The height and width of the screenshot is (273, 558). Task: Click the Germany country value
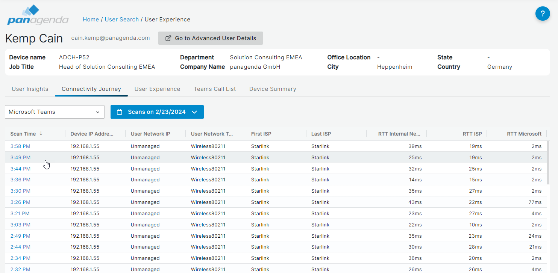(500, 67)
